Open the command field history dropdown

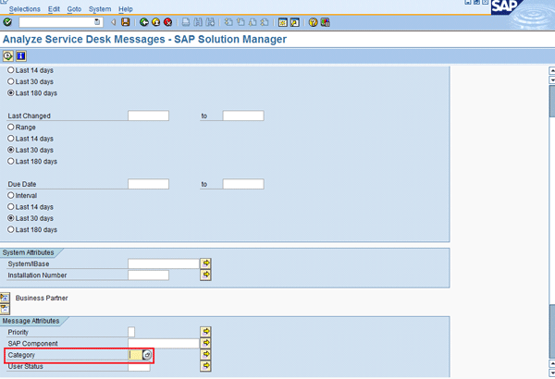click(x=97, y=22)
